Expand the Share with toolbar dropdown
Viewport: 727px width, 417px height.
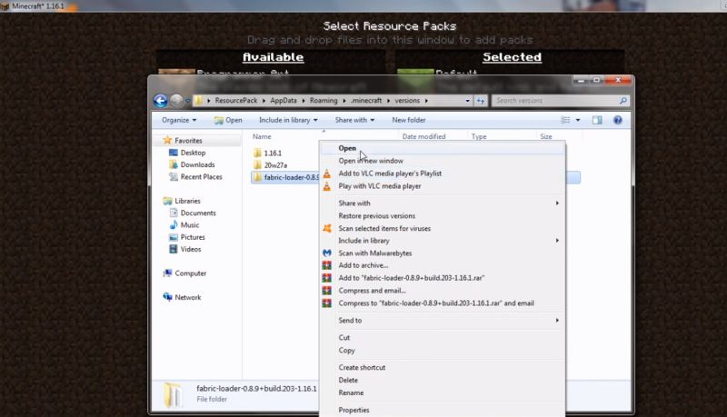click(x=354, y=120)
